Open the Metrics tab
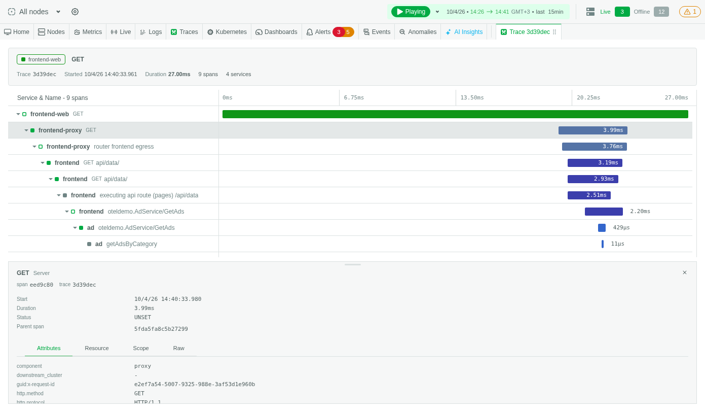This screenshot has width=705, height=412. [x=88, y=32]
